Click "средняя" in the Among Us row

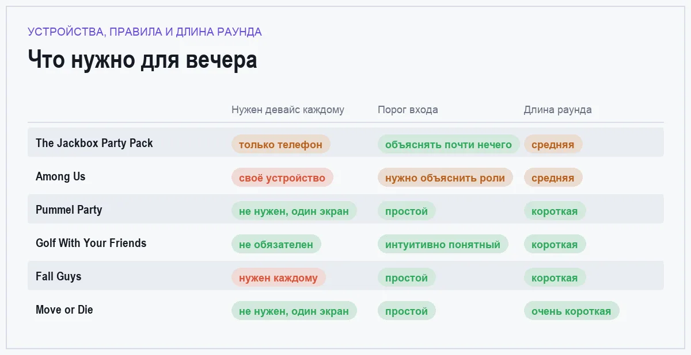[x=553, y=177]
